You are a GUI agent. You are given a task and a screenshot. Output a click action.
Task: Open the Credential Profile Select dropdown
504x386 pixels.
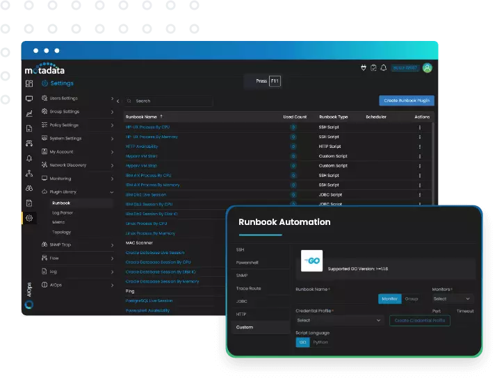(339, 320)
